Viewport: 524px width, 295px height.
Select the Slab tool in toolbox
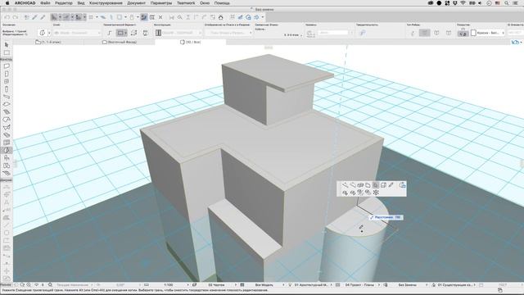(7, 104)
